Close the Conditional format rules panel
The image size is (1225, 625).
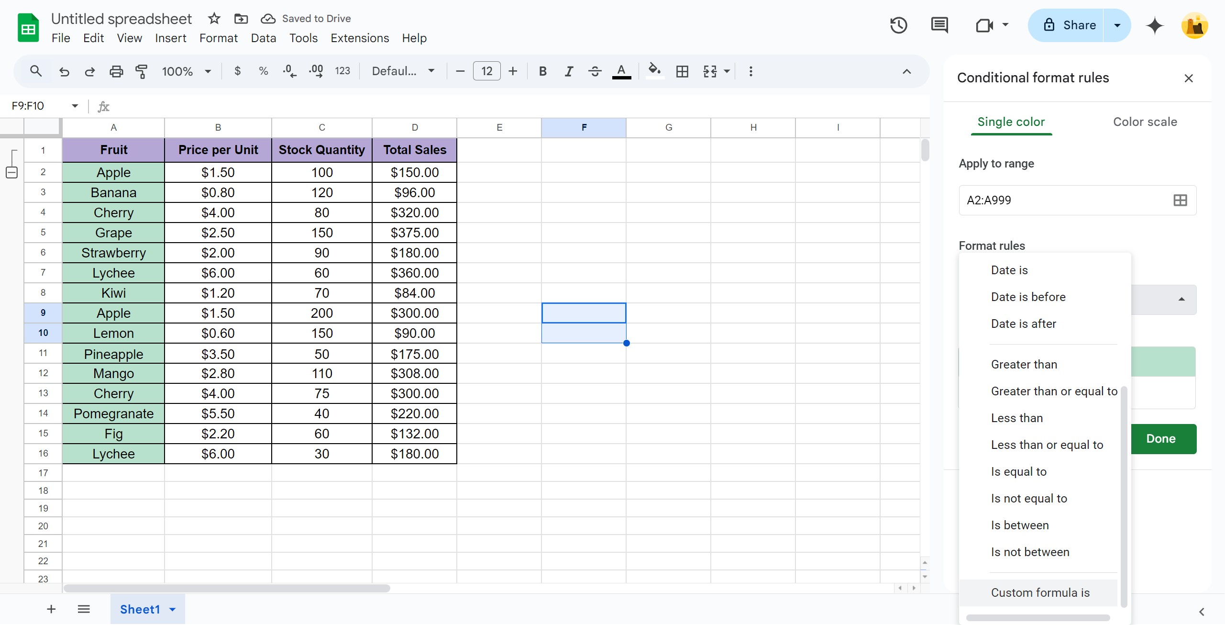pos(1189,78)
